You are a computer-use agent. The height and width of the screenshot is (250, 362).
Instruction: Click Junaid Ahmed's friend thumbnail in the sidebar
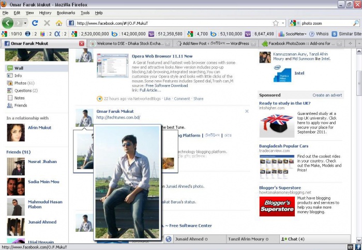coord(16,227)
